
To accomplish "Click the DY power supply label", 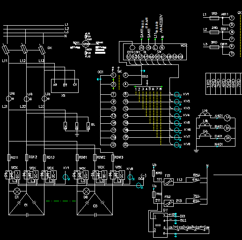I will (165, 210).
